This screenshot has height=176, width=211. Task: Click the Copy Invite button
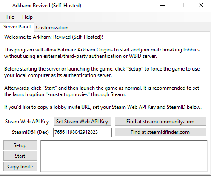point(20,167)
